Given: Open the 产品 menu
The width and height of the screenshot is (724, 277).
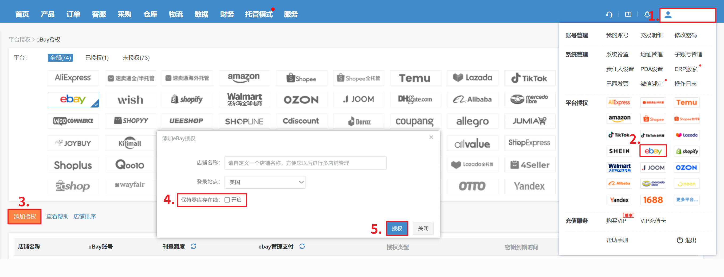Looking at the screenshot, I should click(x=48, y=14).
